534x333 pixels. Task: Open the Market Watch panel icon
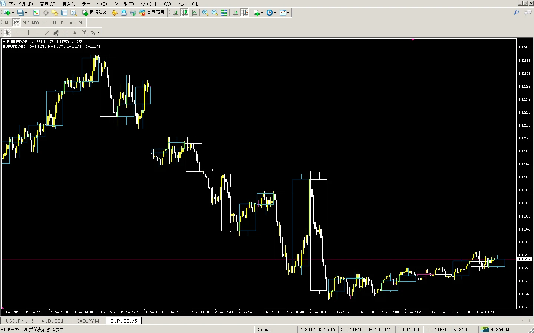(x=36, y=13)
